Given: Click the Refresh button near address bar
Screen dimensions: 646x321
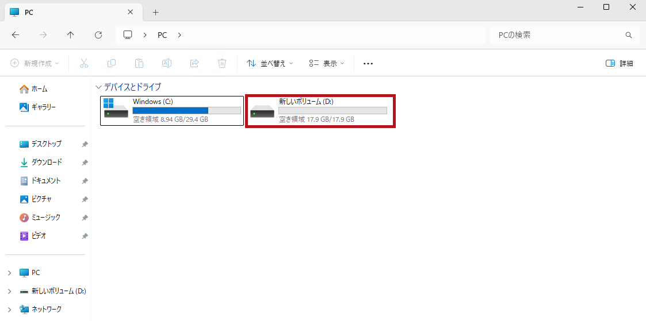Looking at the screenshot, I should (x=98, y=35).
